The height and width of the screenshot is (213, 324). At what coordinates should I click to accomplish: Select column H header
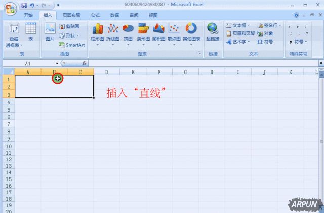pyautogui.click(x=212, y=72)
